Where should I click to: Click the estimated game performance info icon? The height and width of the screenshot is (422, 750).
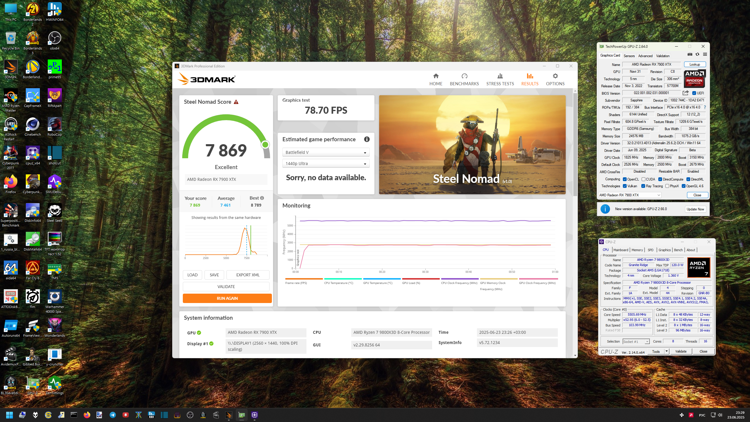(367, 139)
